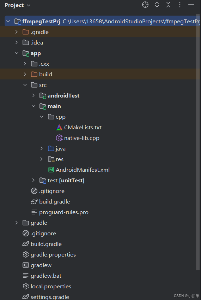
Task: Click the local.properties gear icon
Action: click(x=26, y=287)
